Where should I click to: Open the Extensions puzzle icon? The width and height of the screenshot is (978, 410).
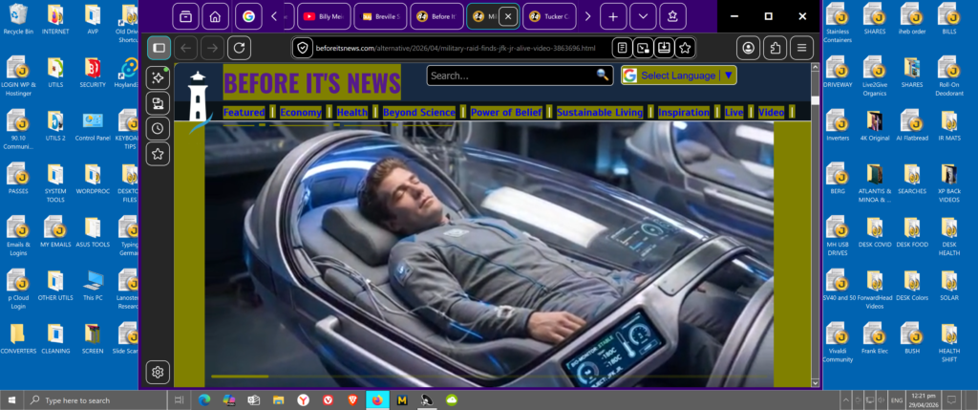coord(776,48)
